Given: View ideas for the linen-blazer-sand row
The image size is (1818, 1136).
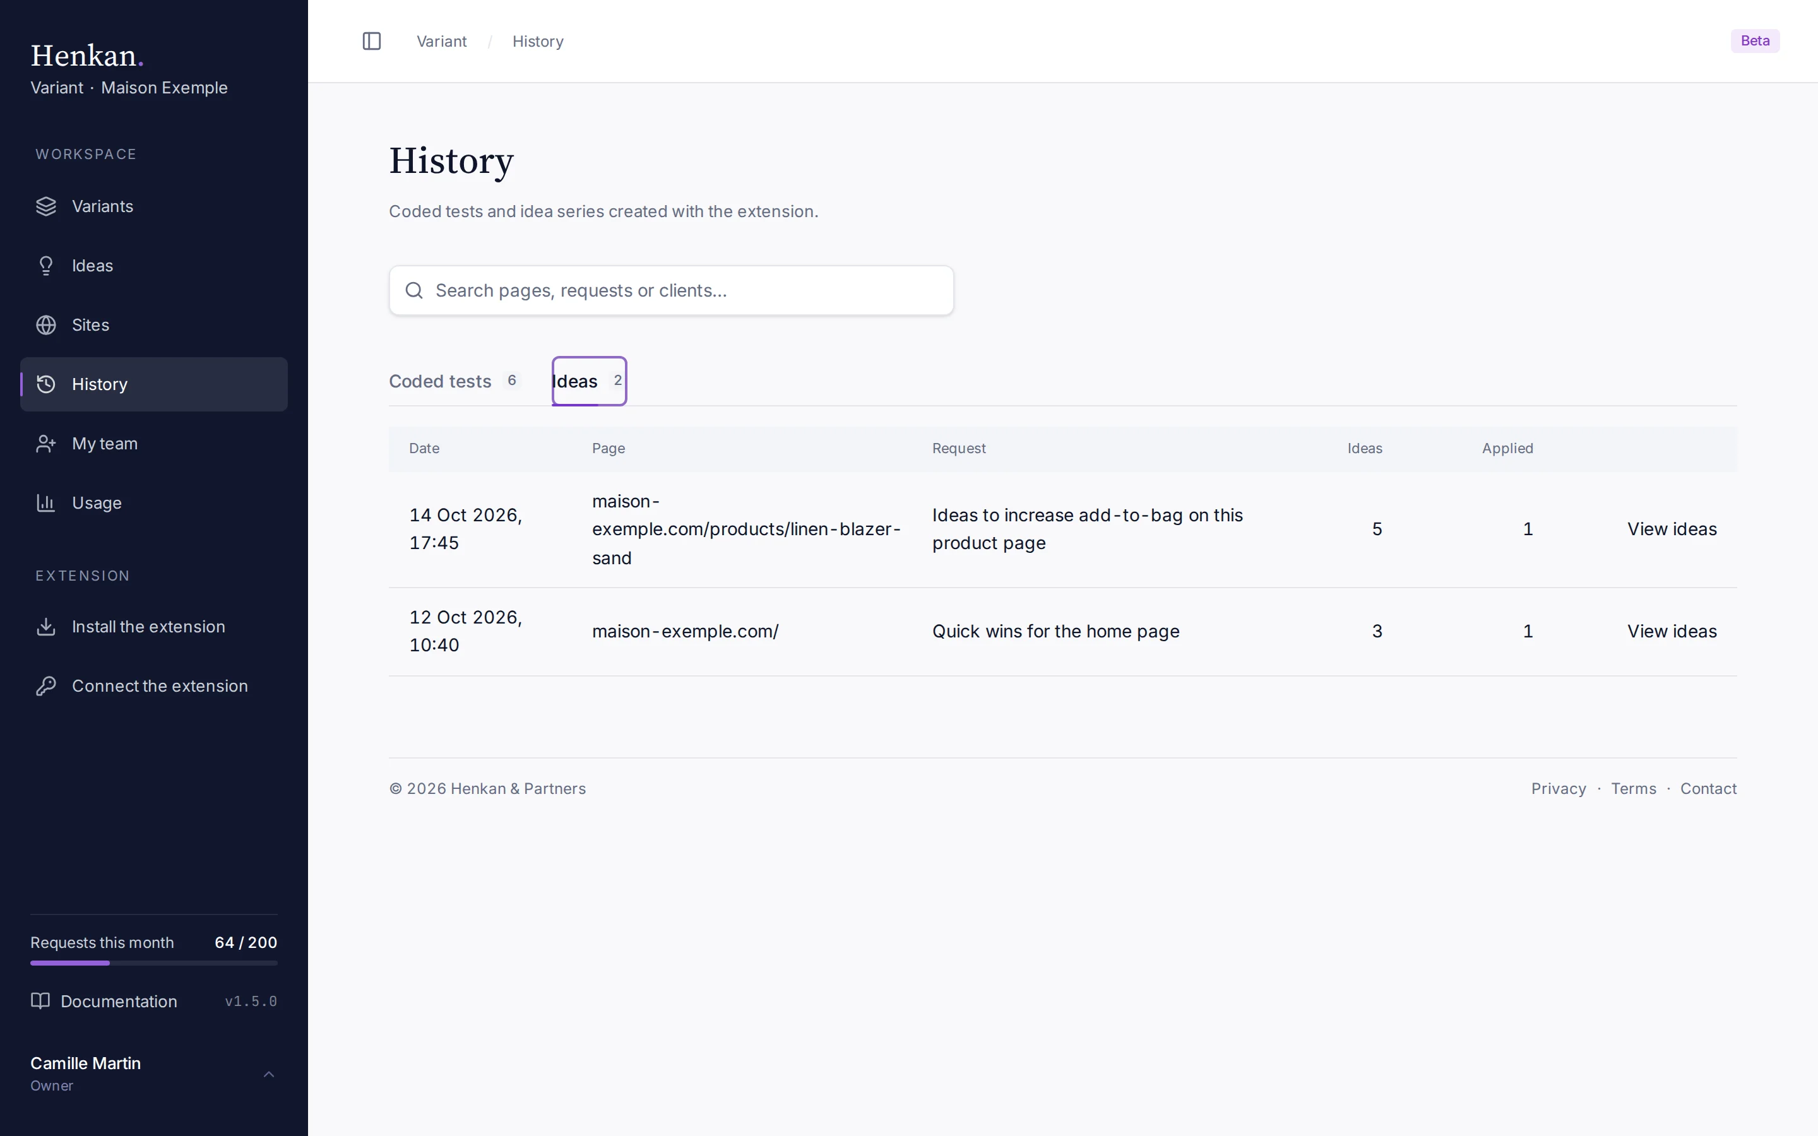Looking at the screenshot, I should 1672,529.
